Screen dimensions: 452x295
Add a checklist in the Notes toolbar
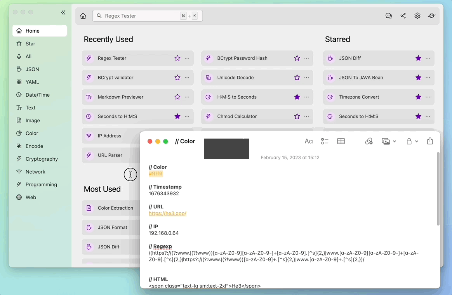pyautogui.click(x=325, y=141)
